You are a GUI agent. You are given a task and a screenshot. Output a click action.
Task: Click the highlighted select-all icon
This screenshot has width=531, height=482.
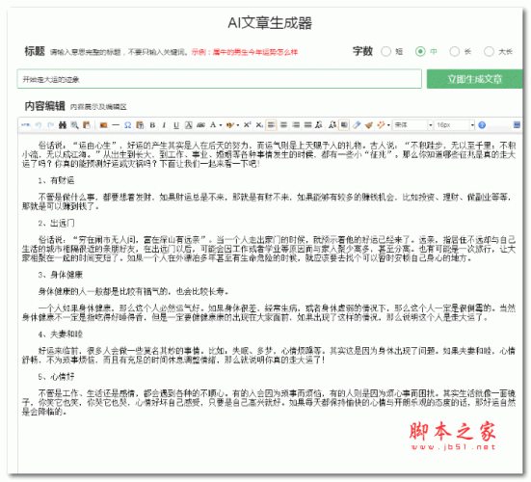point(344,125)
